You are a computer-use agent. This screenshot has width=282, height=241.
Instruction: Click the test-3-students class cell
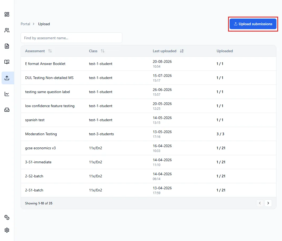point(101,134)
